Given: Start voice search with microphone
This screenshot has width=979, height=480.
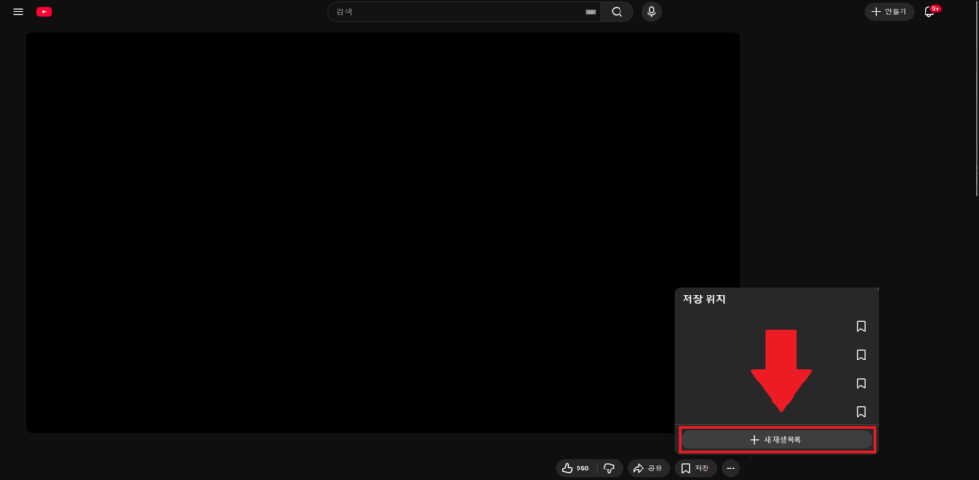Looking at the screenshot, I should tap(651, 11).
